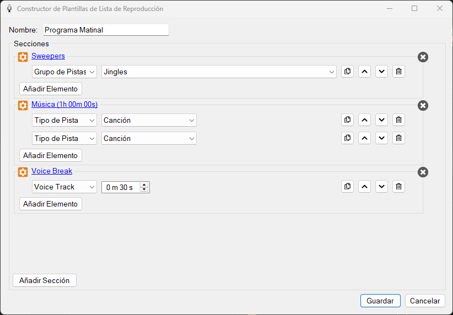Viewport: 453px width, 315px height.
Task: Open the Voice Track type dropdown
Action: (64, 187)
